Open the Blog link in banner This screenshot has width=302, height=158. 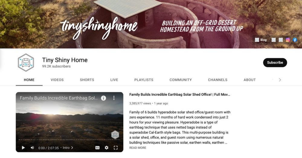tap(261, 40)
